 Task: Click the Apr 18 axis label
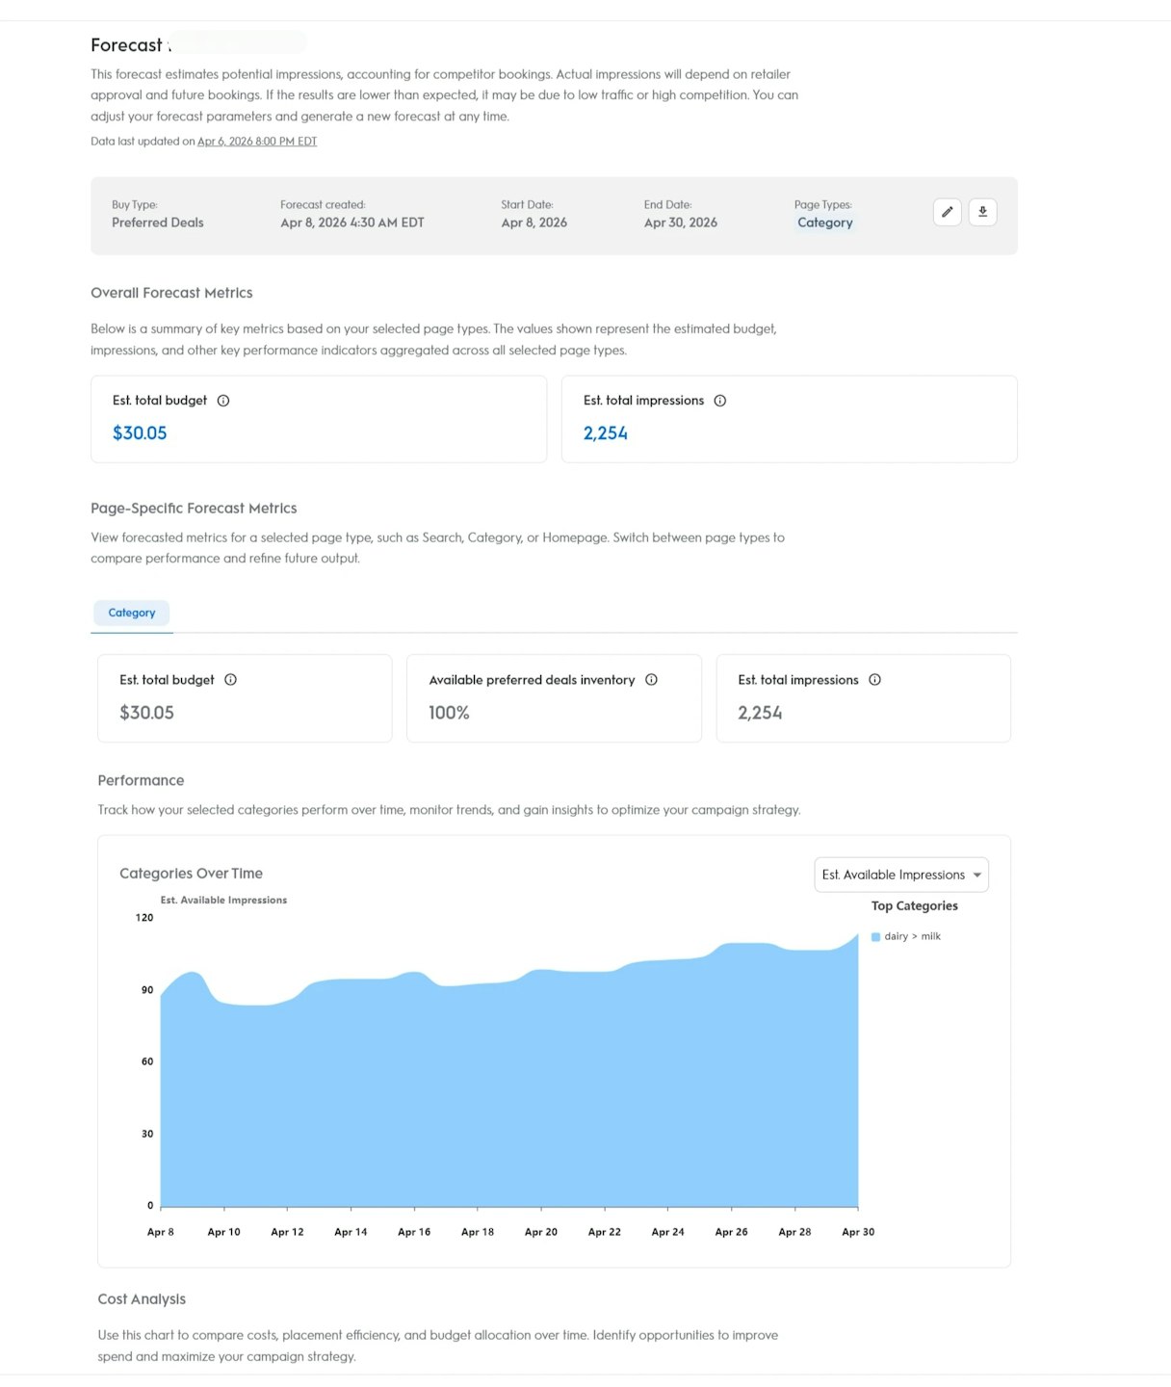point(478,1232)
